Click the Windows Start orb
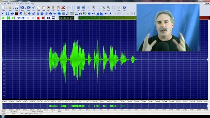Viewport: 210px width, 118px height. point(3,116)
